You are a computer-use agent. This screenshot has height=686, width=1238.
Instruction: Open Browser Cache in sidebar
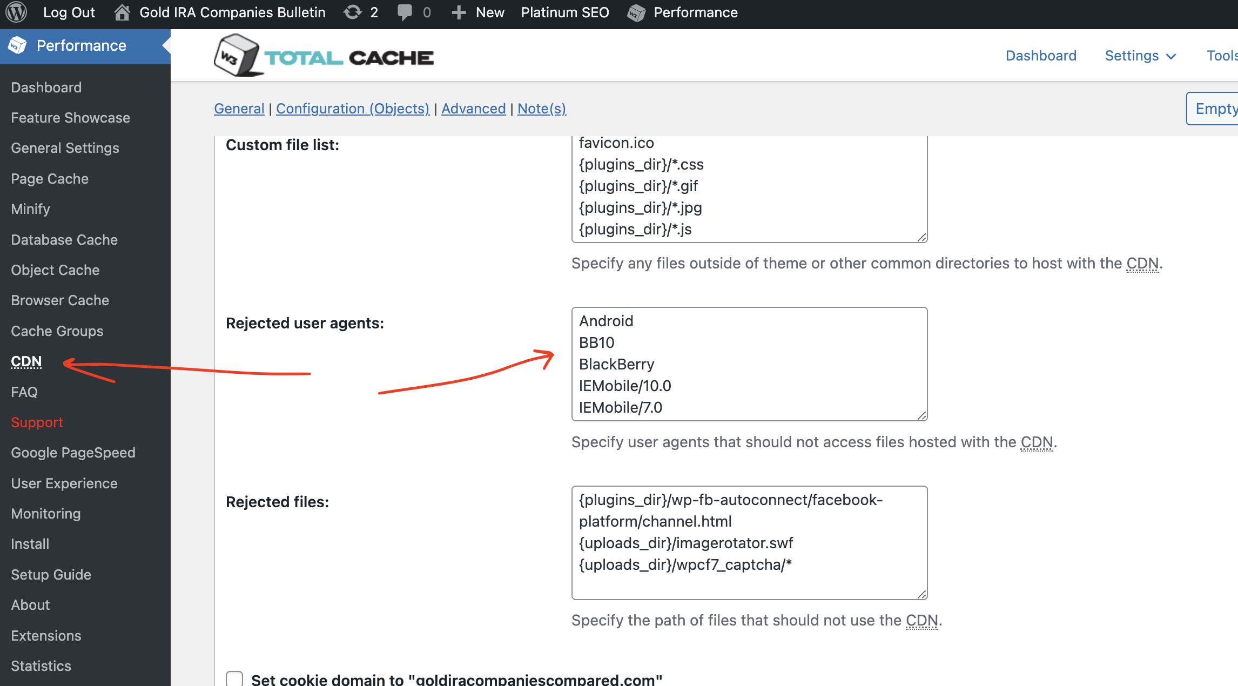coord(60,300)
